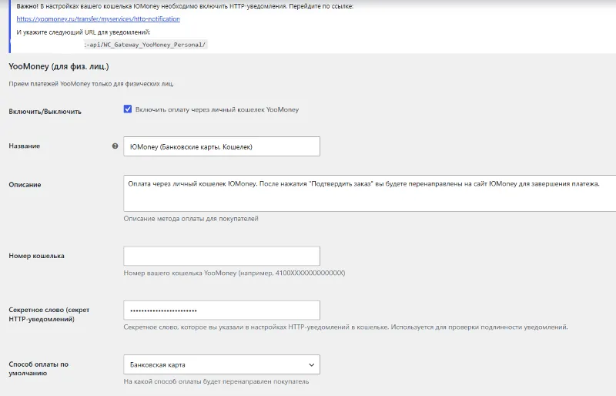The height and width of the screenshot is (396, 616).
Task: Click the Секретное слово password field
Action: [222, 310]
